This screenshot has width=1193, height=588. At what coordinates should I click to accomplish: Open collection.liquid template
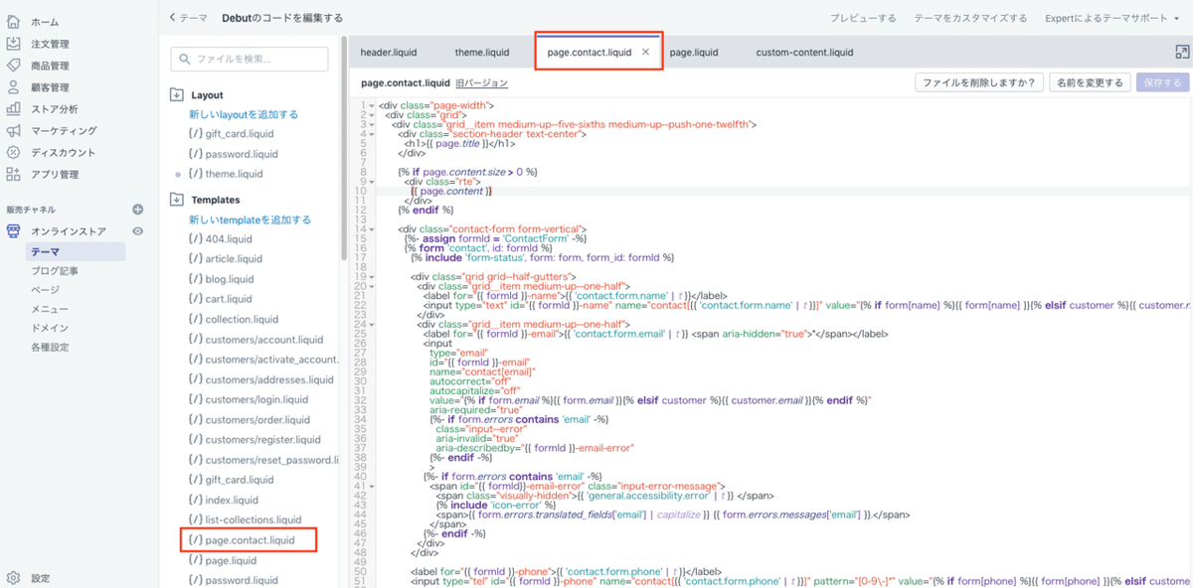pyautogui.click(x=242, y=319)
